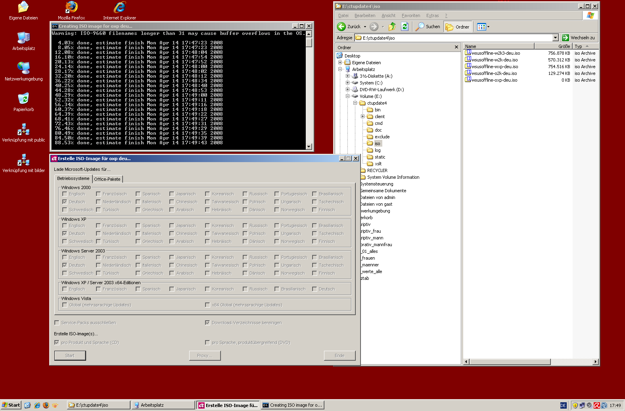
Task: Select the RECYCLER folder in tree
Action: (x=377, y=170)
